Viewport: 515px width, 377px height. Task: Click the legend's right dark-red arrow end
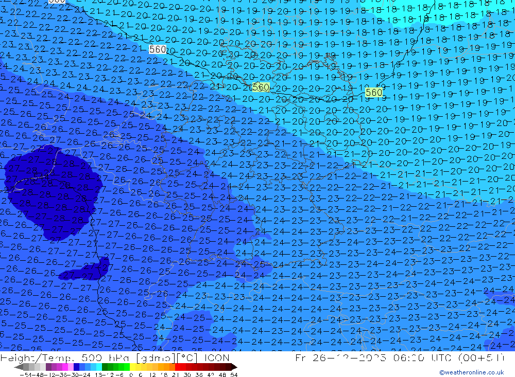pos(234,367)
